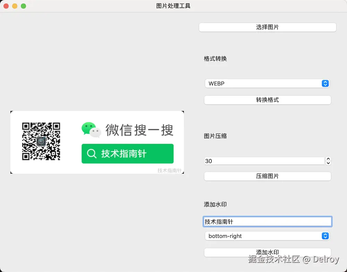Click the green 技术指南针 banner in the preview
The image size is (347, 272).
pos(127,153)
